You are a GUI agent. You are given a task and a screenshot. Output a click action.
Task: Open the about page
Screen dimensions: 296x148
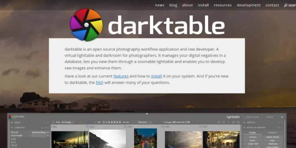187,5
